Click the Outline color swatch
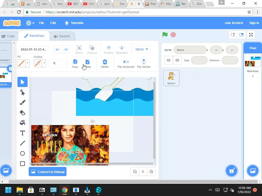 (x=38, y=63)
